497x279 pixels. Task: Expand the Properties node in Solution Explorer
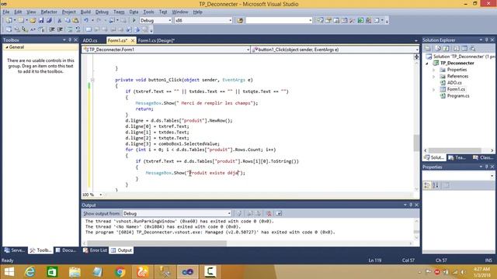click(x=434, y=70)
